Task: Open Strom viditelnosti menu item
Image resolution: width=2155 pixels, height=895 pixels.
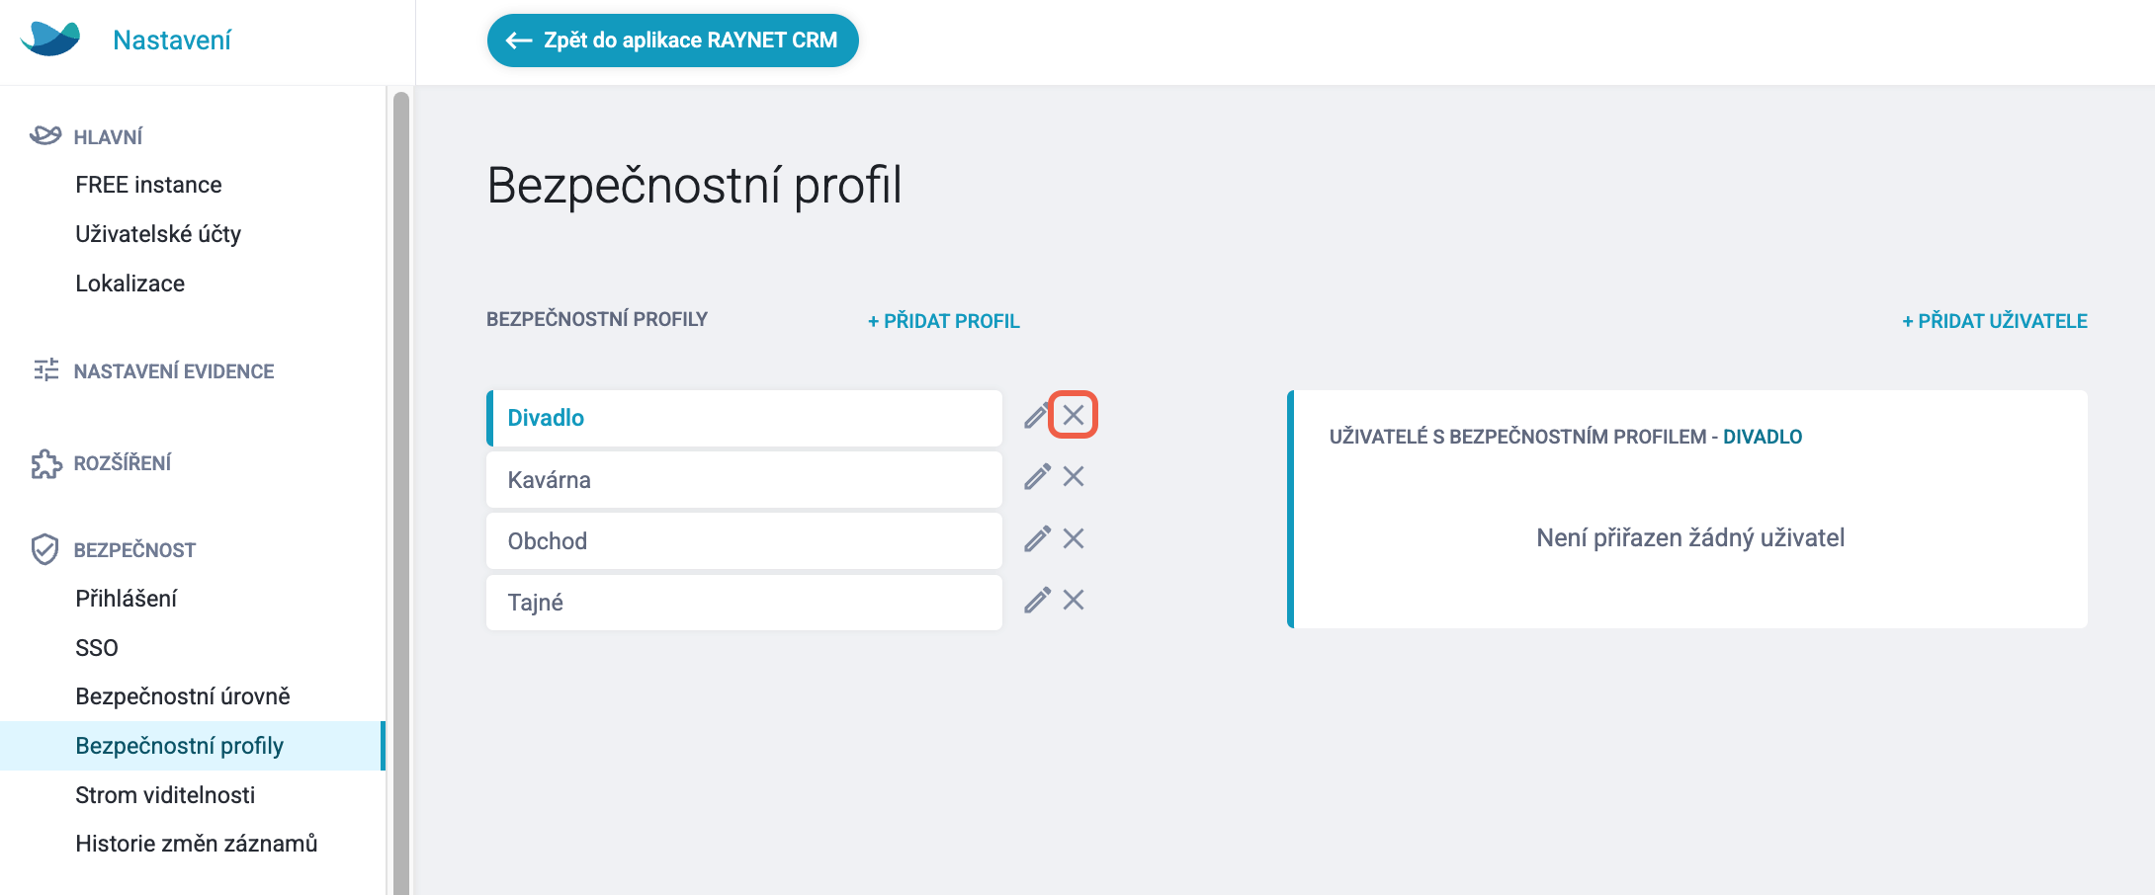Action: tap(165, 795)
